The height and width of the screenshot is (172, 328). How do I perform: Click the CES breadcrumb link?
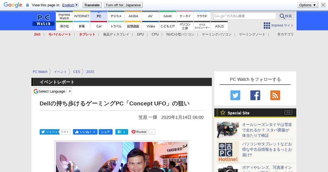coord(77,72)
